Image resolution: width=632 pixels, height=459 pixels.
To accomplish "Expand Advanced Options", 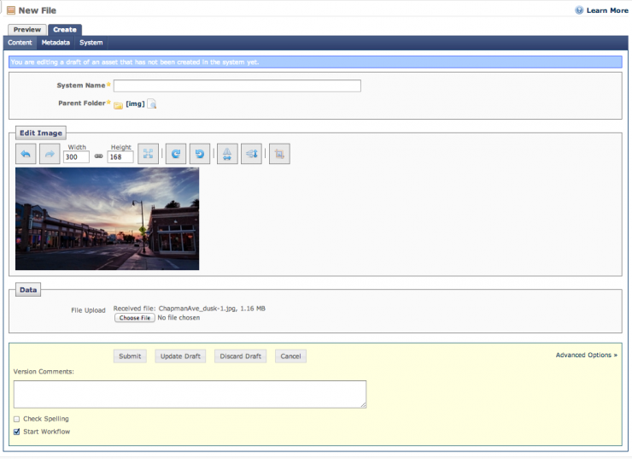I will [586, 355].
